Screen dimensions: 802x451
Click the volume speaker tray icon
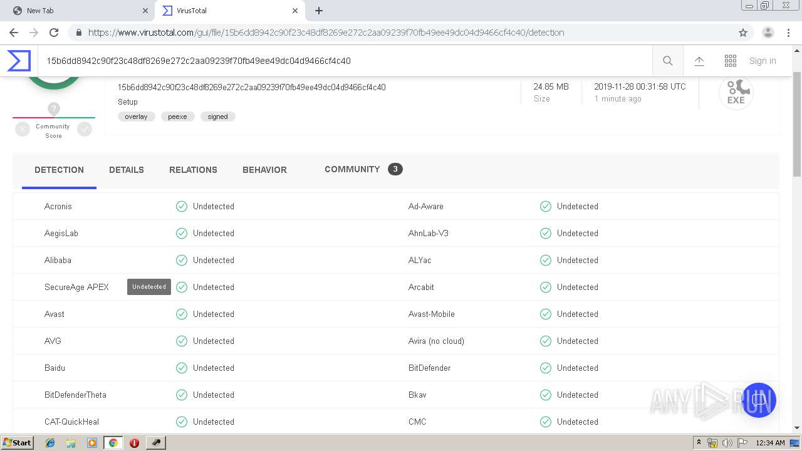point(727,443)
